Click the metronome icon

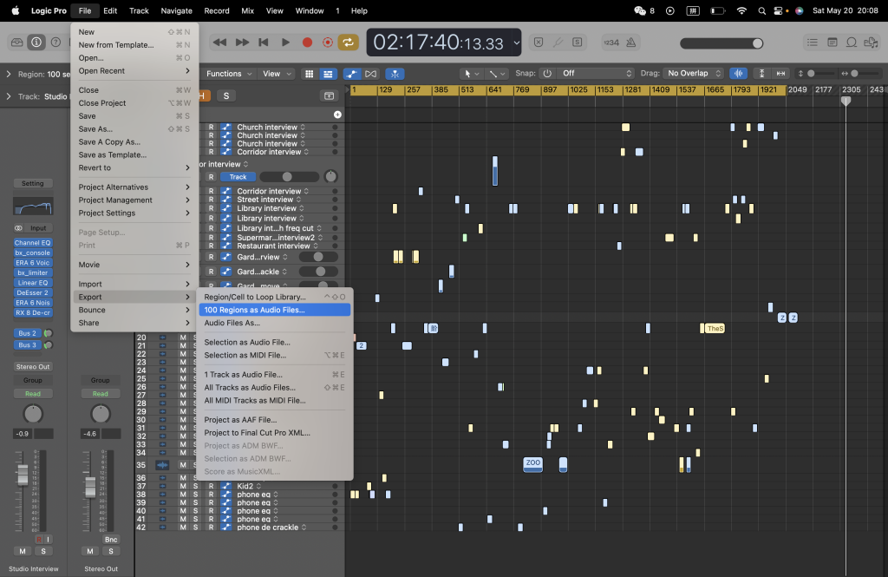click(631, 43)
